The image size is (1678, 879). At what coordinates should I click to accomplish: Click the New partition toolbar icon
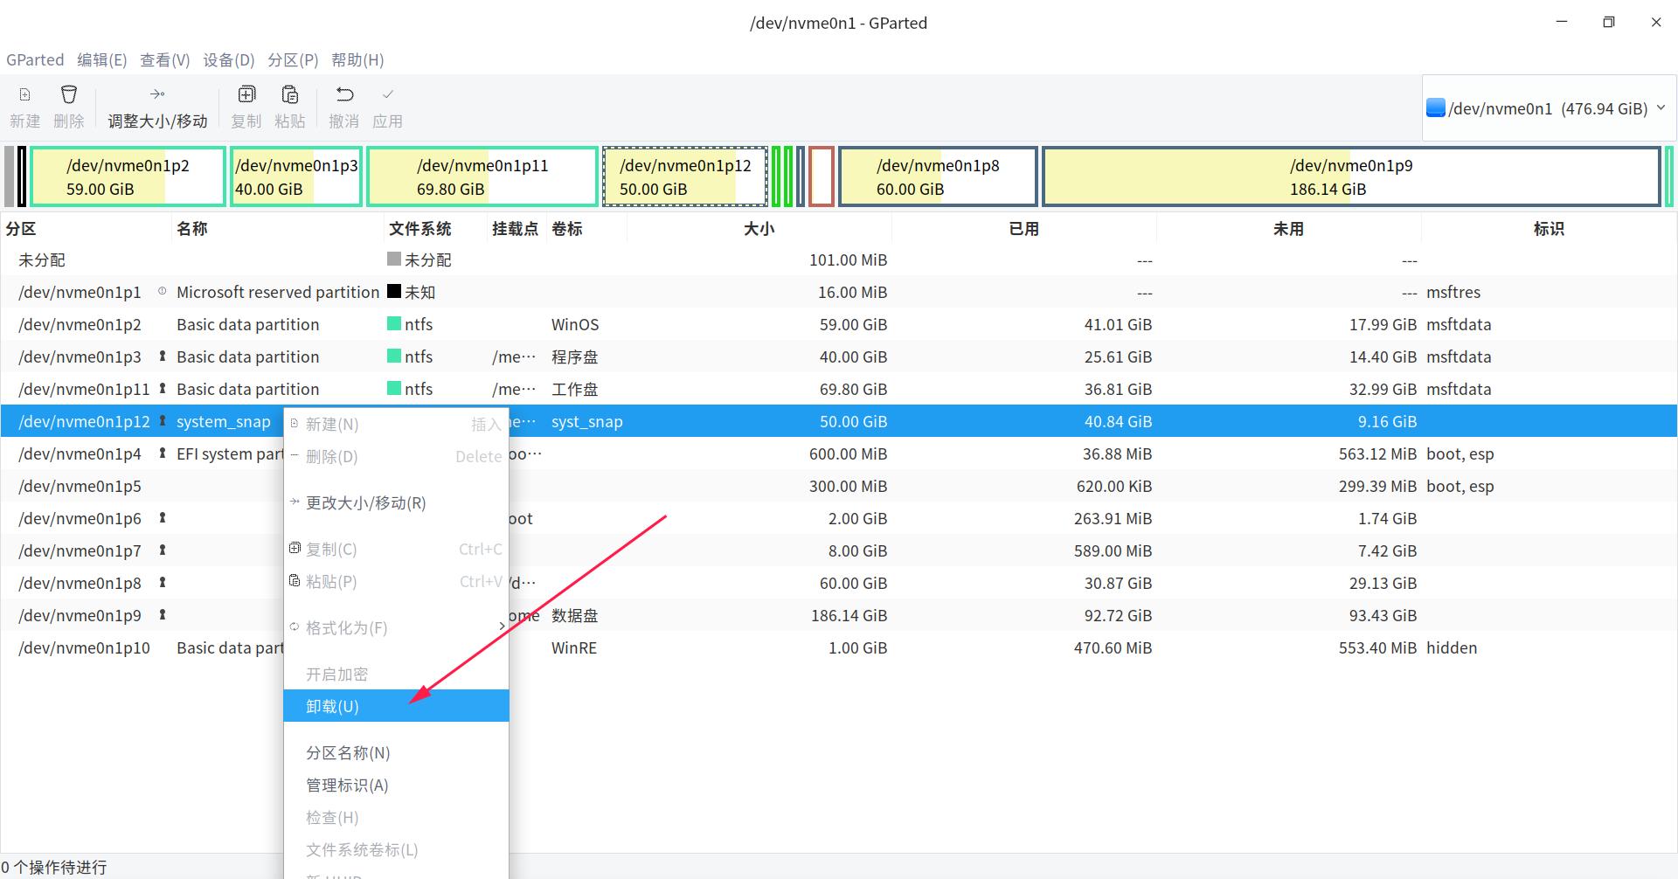click(24, 94)
